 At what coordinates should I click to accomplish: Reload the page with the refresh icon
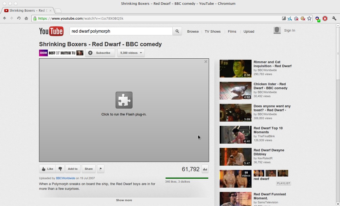19,18
